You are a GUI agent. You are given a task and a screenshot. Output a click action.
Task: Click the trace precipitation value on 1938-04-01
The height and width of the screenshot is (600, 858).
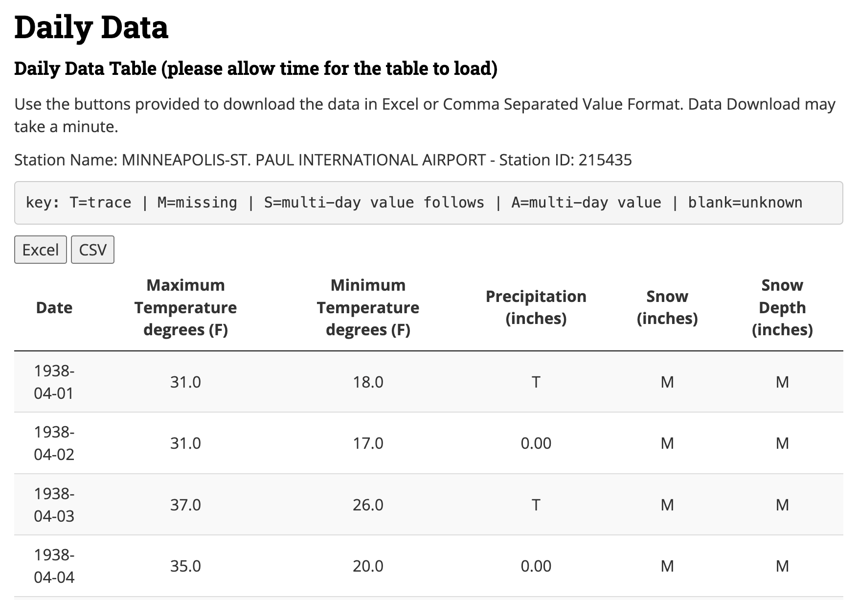pyautogui.click(x=536, y=383)
